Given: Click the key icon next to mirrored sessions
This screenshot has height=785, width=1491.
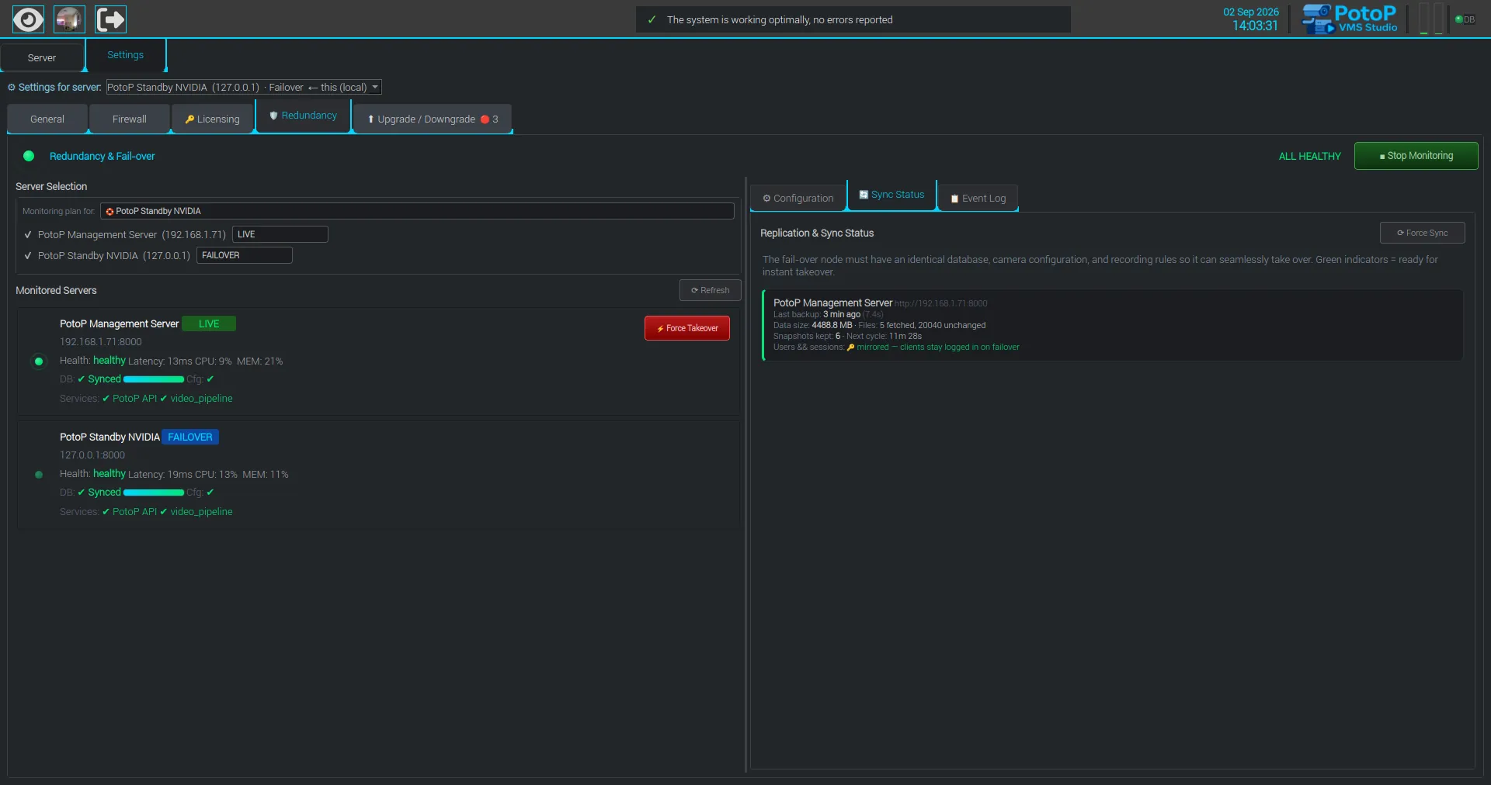Looking at the screenshot, I should 850,348.
